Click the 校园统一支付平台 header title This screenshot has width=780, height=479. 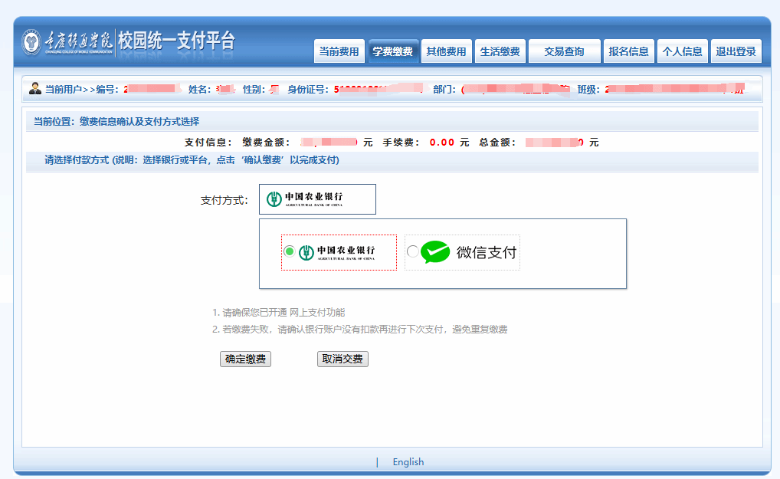(x=176, y=41)
